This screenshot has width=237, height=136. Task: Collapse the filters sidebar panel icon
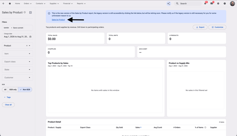(x=30, y=12)
